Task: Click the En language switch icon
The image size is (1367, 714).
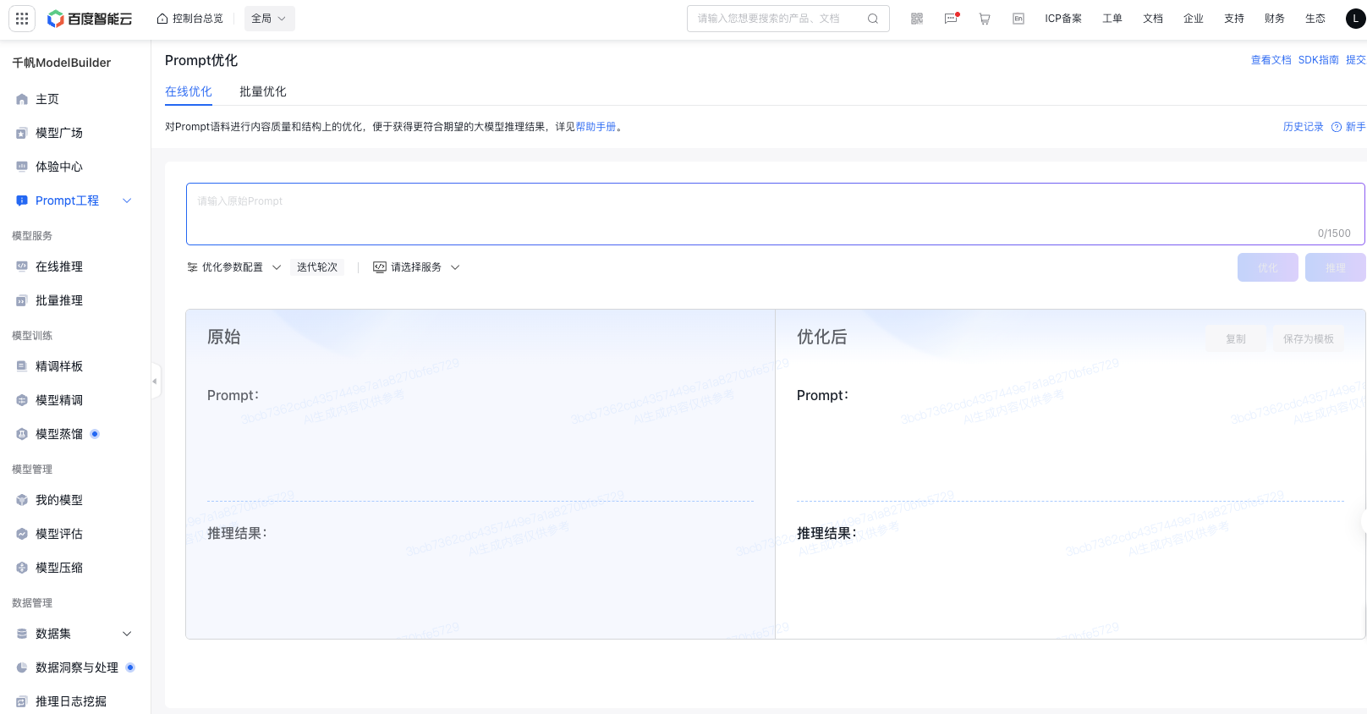Action: point(1018,19)
